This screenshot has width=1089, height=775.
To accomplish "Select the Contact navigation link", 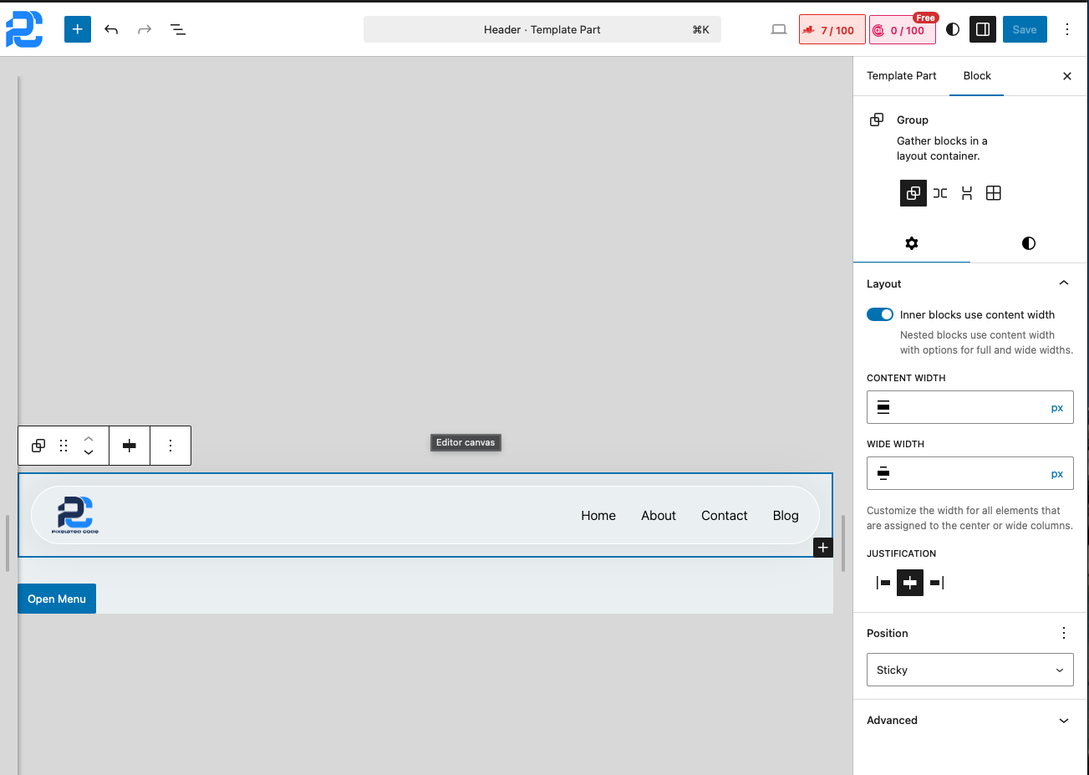I will coord(725,516).
